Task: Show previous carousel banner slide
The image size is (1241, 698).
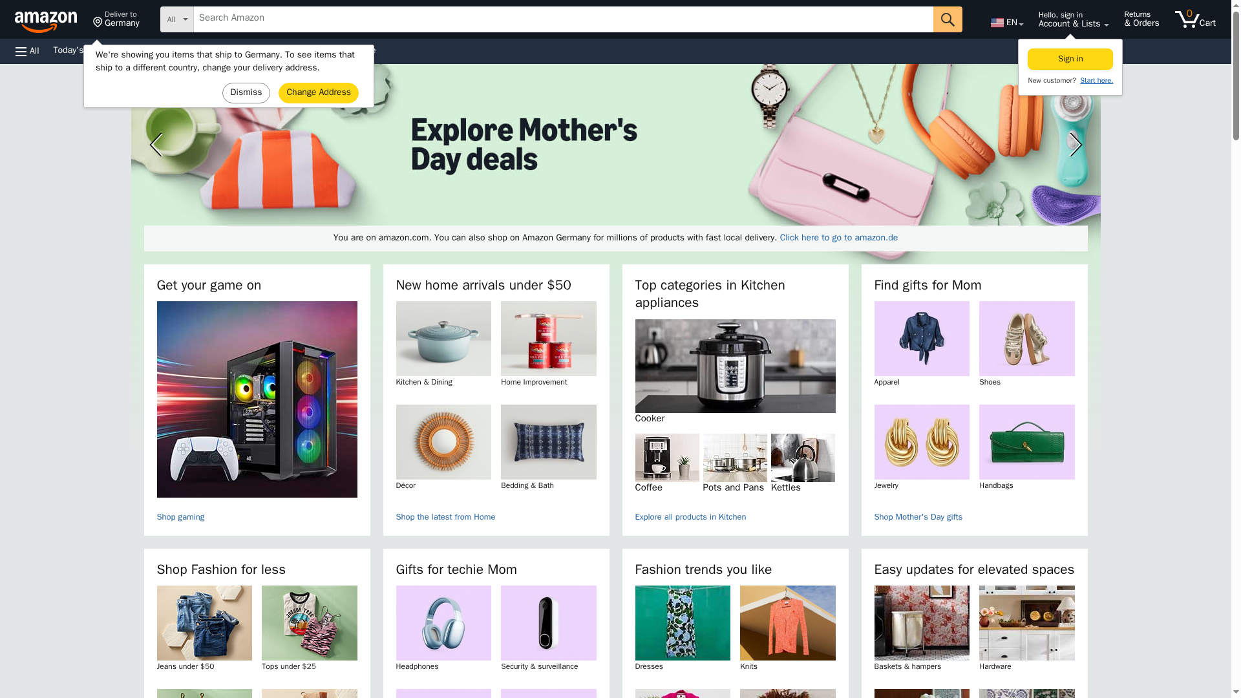Action: [156, 145]
